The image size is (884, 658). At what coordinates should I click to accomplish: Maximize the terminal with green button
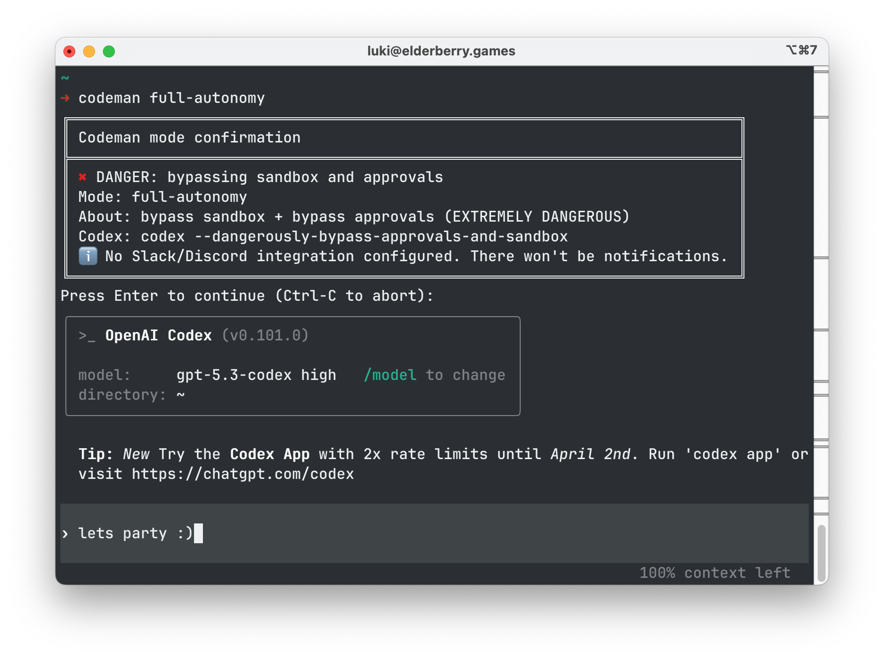109,51
